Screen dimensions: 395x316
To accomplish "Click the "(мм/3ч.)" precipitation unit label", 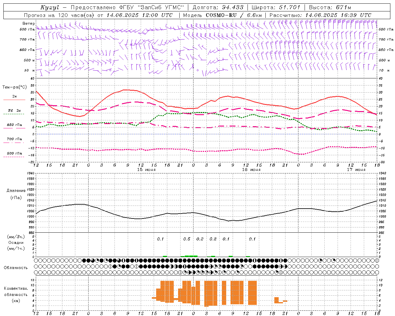I will point(16,237).
